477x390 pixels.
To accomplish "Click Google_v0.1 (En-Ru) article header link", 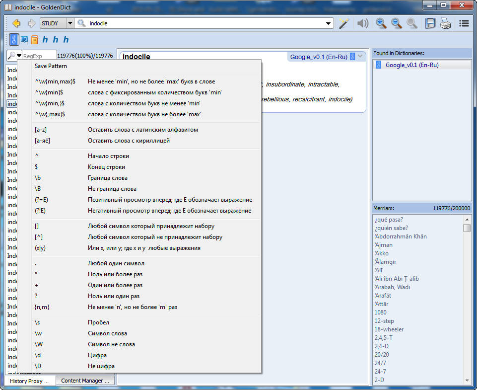I will click(319, 57).
